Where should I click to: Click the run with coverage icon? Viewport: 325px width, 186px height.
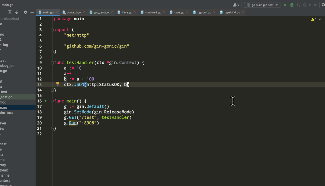[298, 5]
